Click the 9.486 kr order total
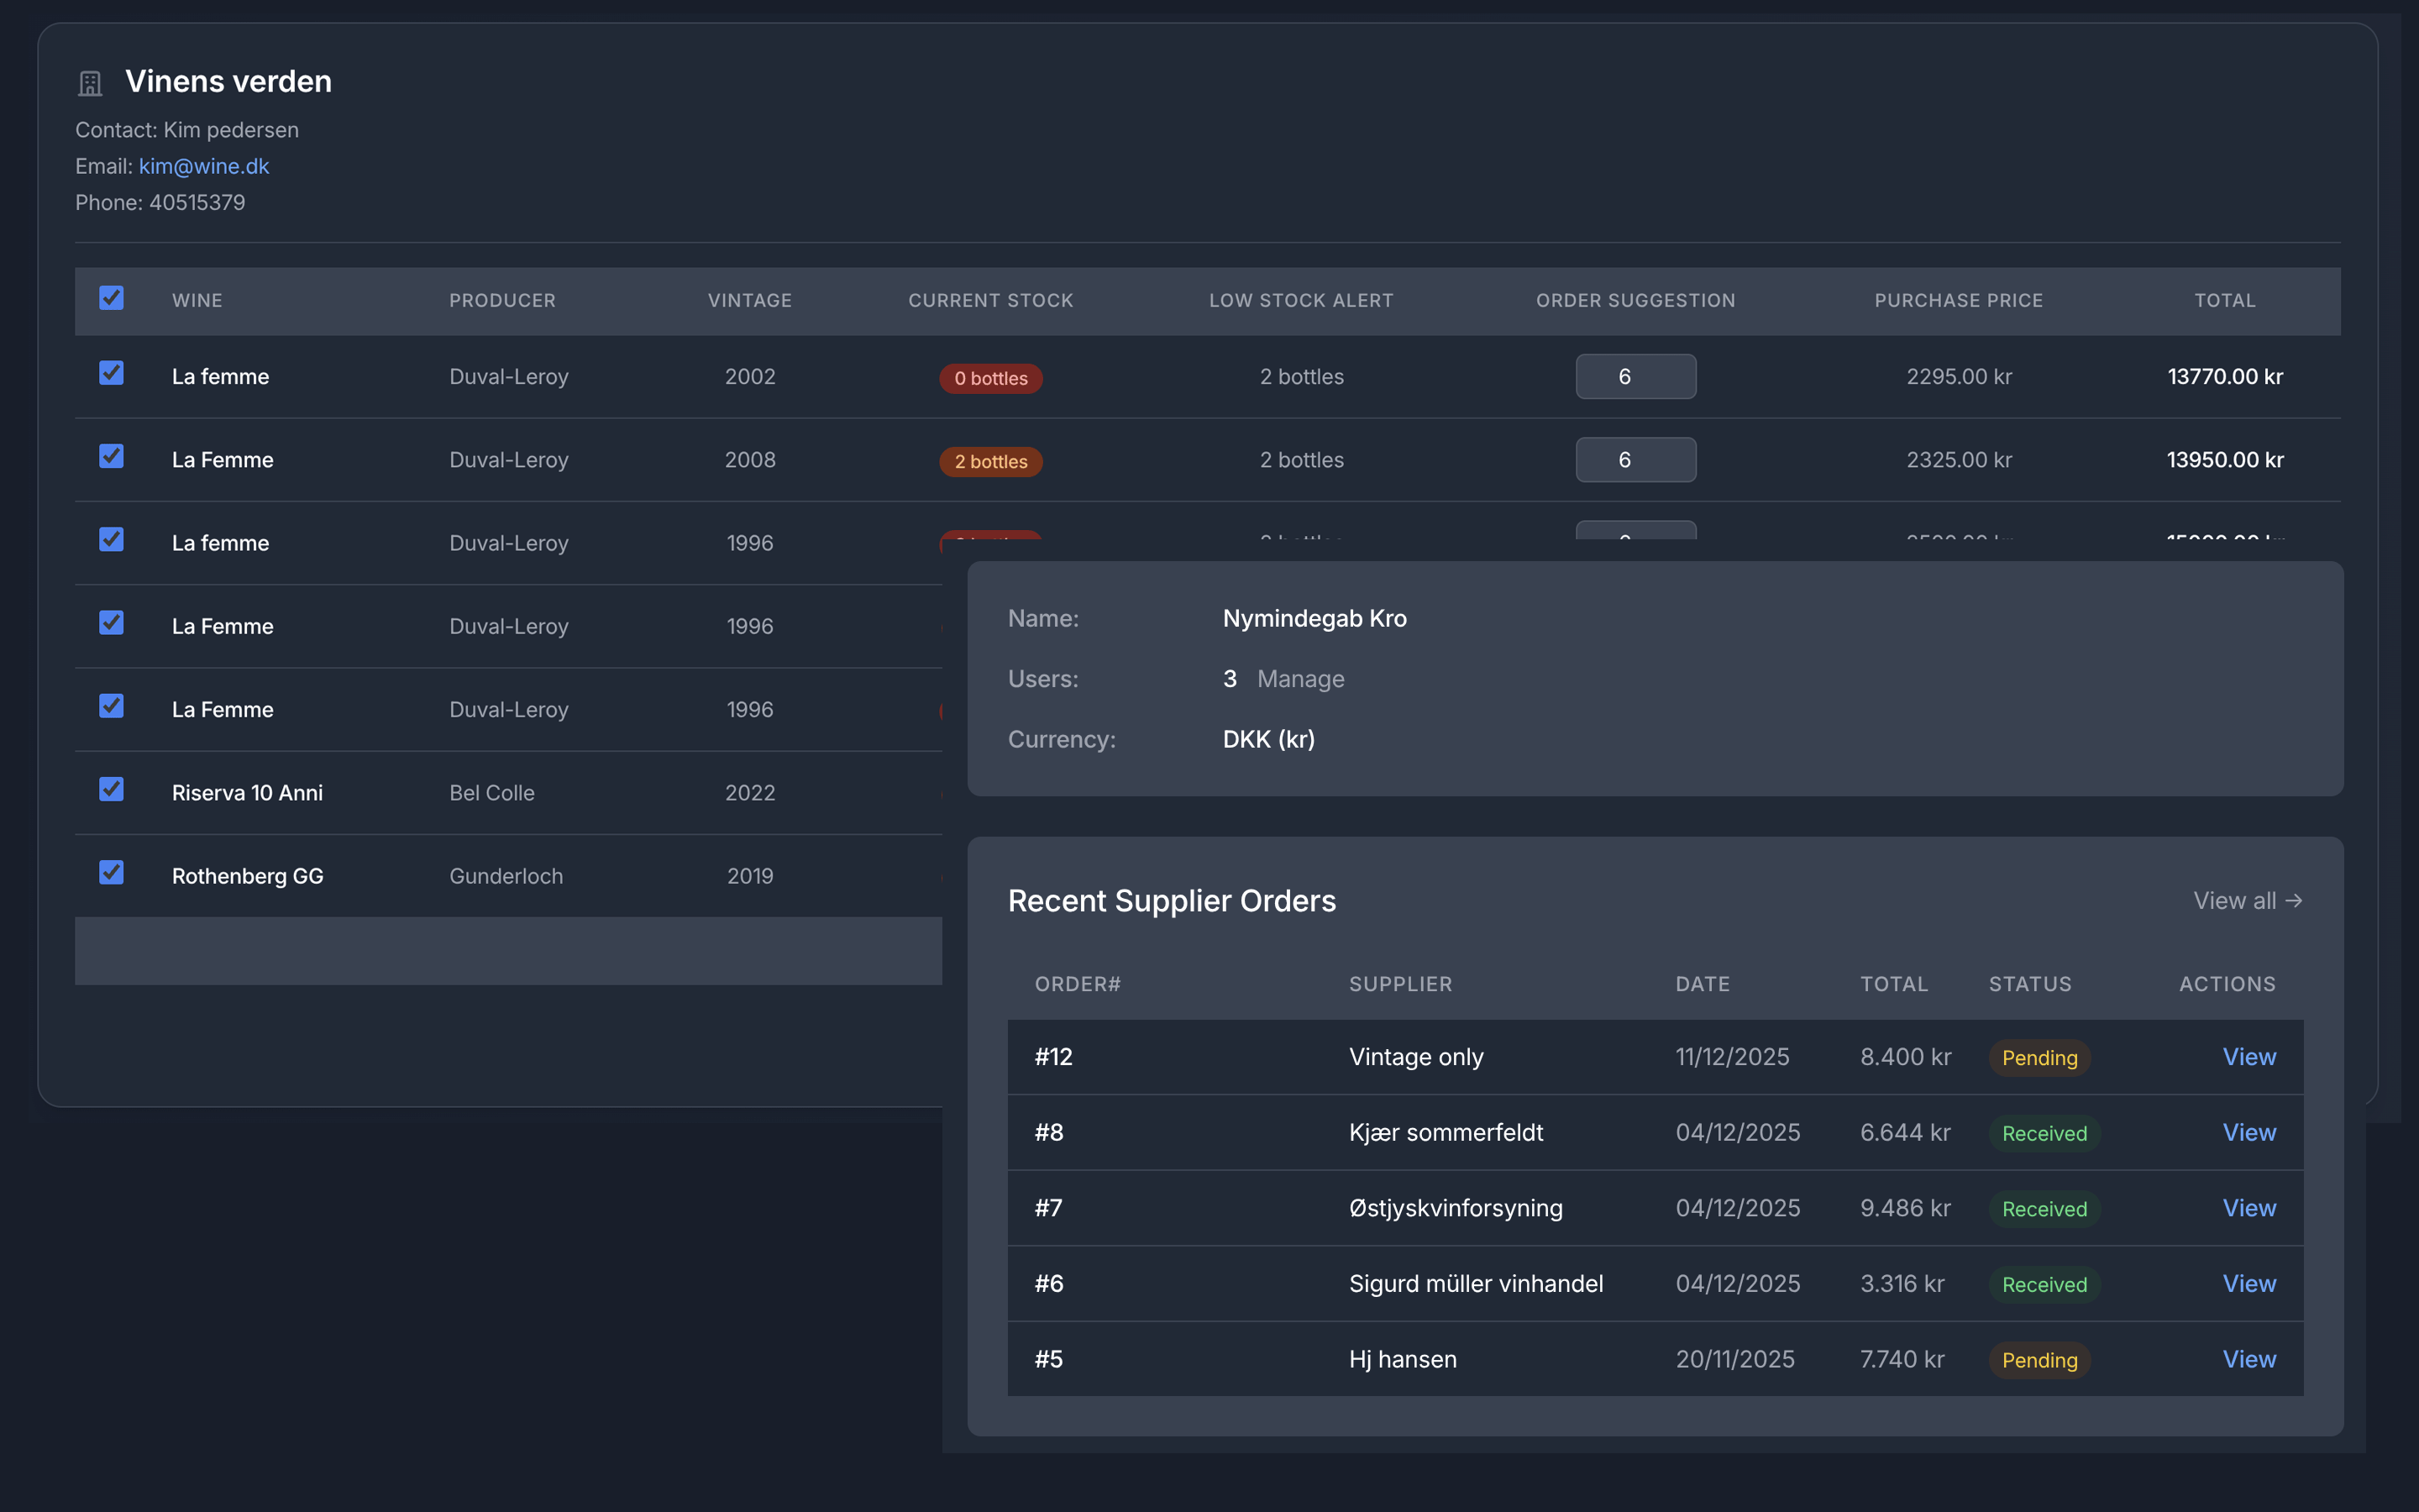 tap(1905, 1208)
